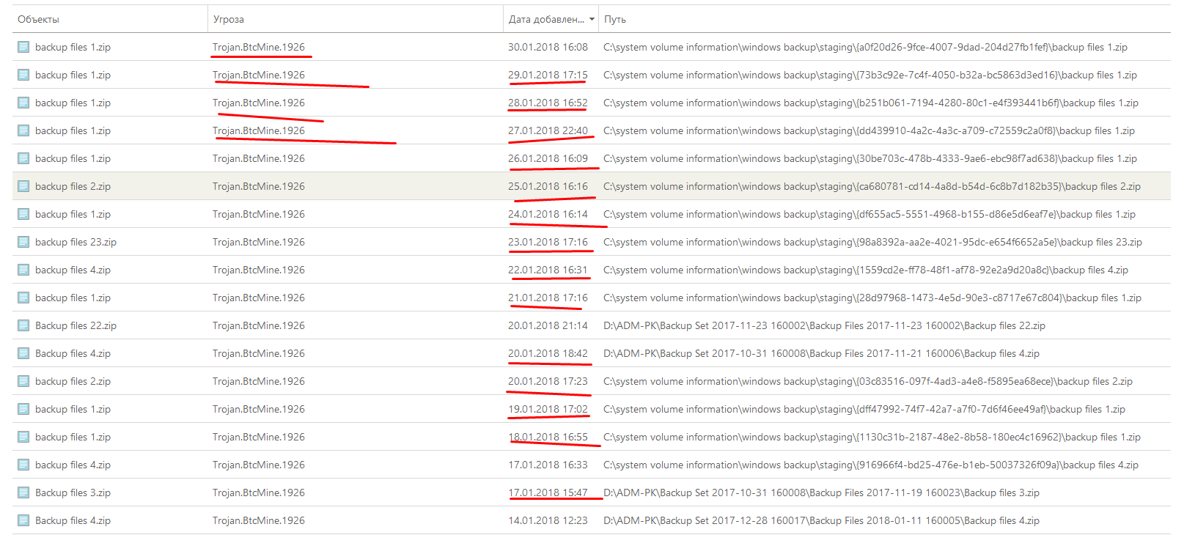Click the path ending with Backup files 22.zip
The image size is (1184, 535).
(x=824, y=325)
